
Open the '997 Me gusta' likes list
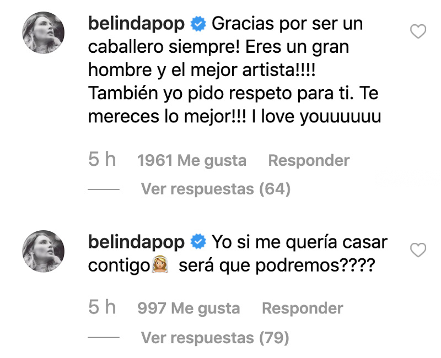tap(188, 308)
